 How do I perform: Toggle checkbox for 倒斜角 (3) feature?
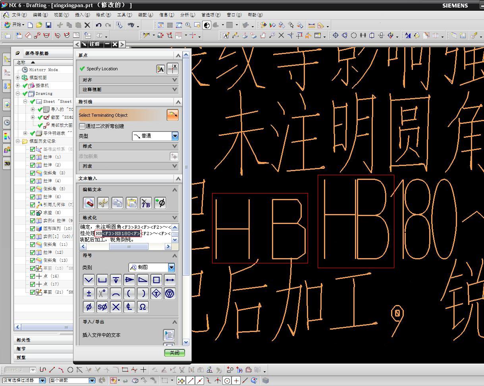(x=33, y=173)
